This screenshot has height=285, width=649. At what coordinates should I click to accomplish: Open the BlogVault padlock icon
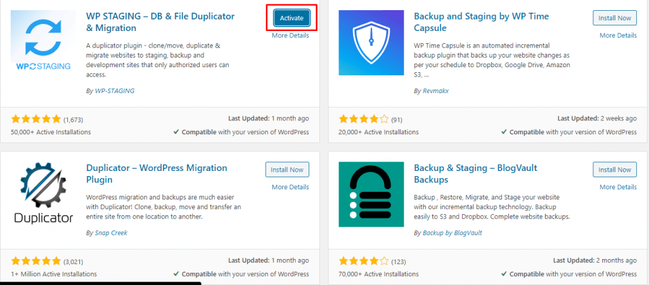pyautogui.click(x=371, y=194)
